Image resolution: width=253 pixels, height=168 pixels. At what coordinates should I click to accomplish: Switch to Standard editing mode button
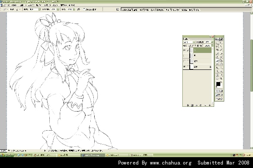[217, 91]
